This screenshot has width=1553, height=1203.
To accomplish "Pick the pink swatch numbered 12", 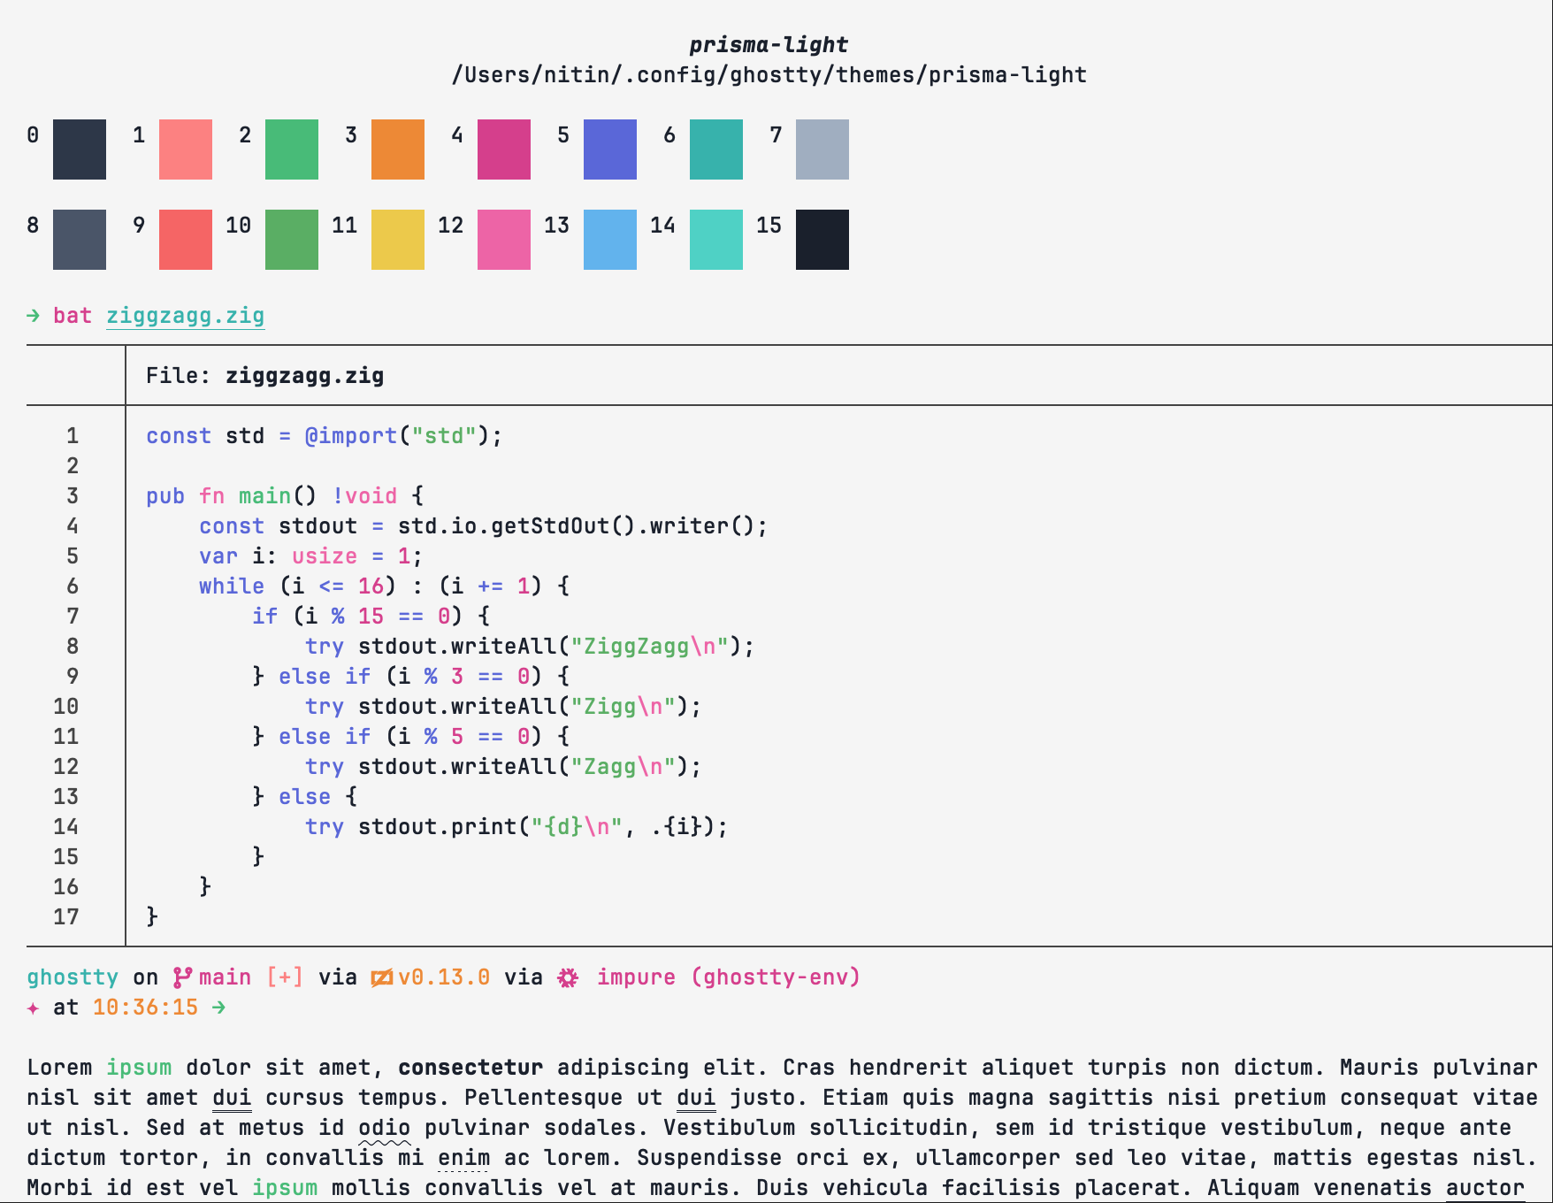I will click(504, 240).
